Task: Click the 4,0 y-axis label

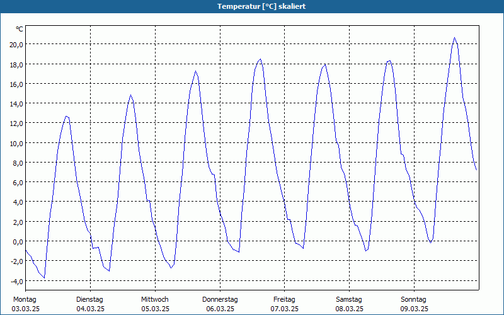Action: [x=18, y=202]
